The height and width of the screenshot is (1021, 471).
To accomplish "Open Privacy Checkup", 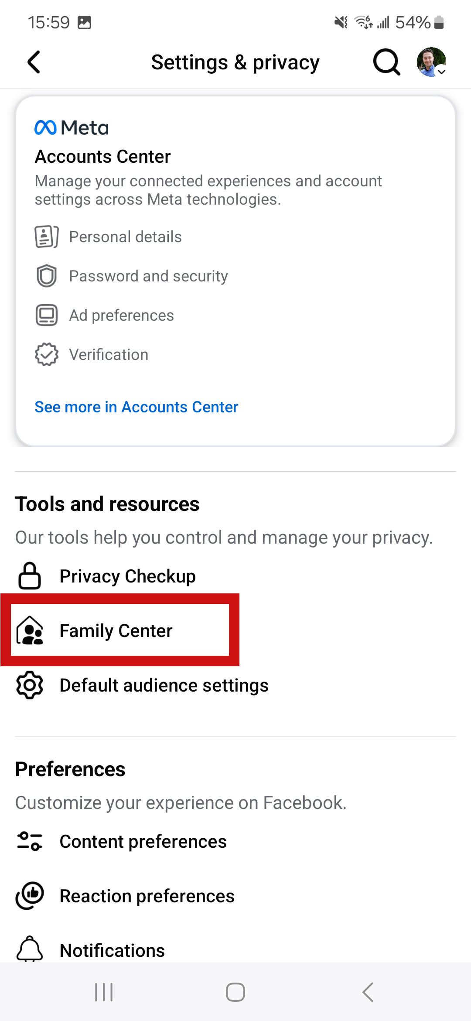I will click(127, 576).
